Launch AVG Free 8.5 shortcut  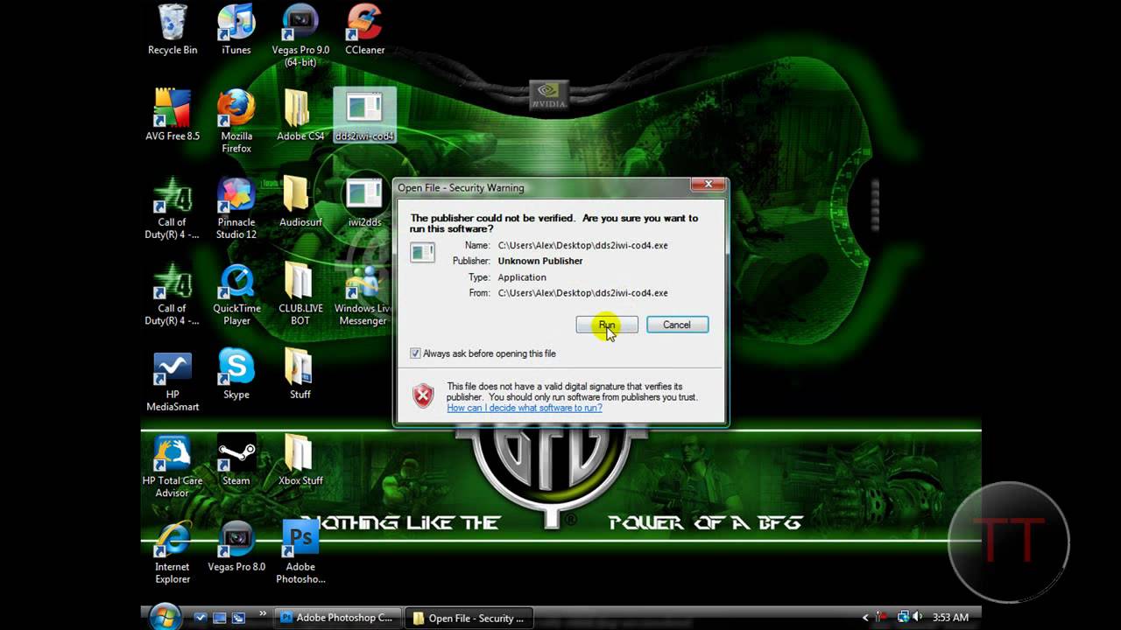tap(173, 115)
